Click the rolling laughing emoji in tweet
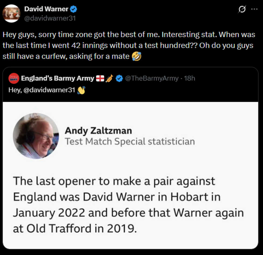 (x=137, y=56)
